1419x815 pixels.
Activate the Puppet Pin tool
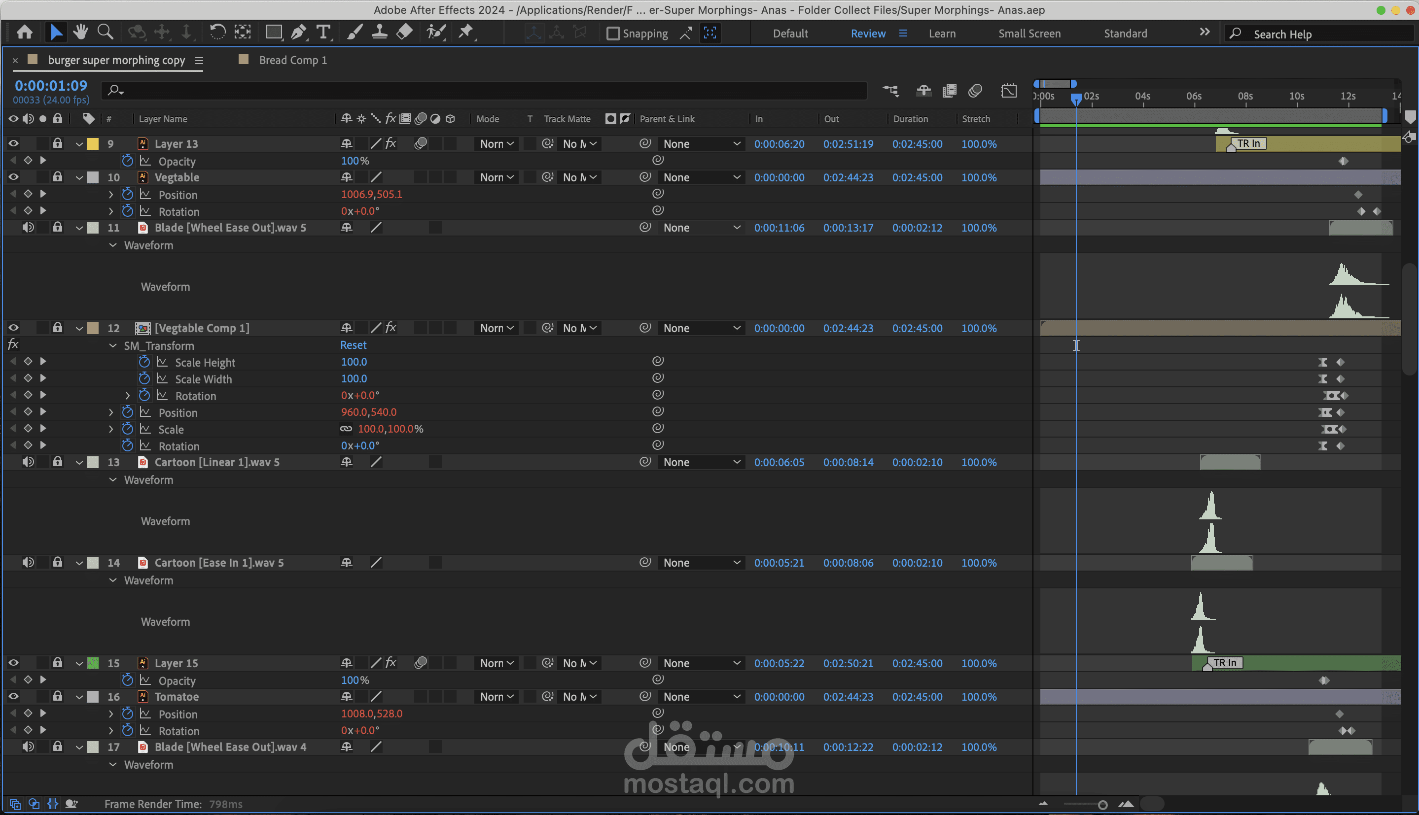(x=466, y=33)
